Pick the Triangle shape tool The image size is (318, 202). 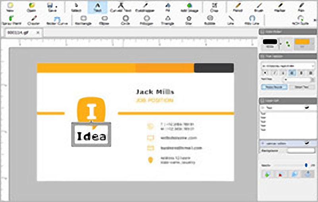pyautogui.click(x=168, y=21)
